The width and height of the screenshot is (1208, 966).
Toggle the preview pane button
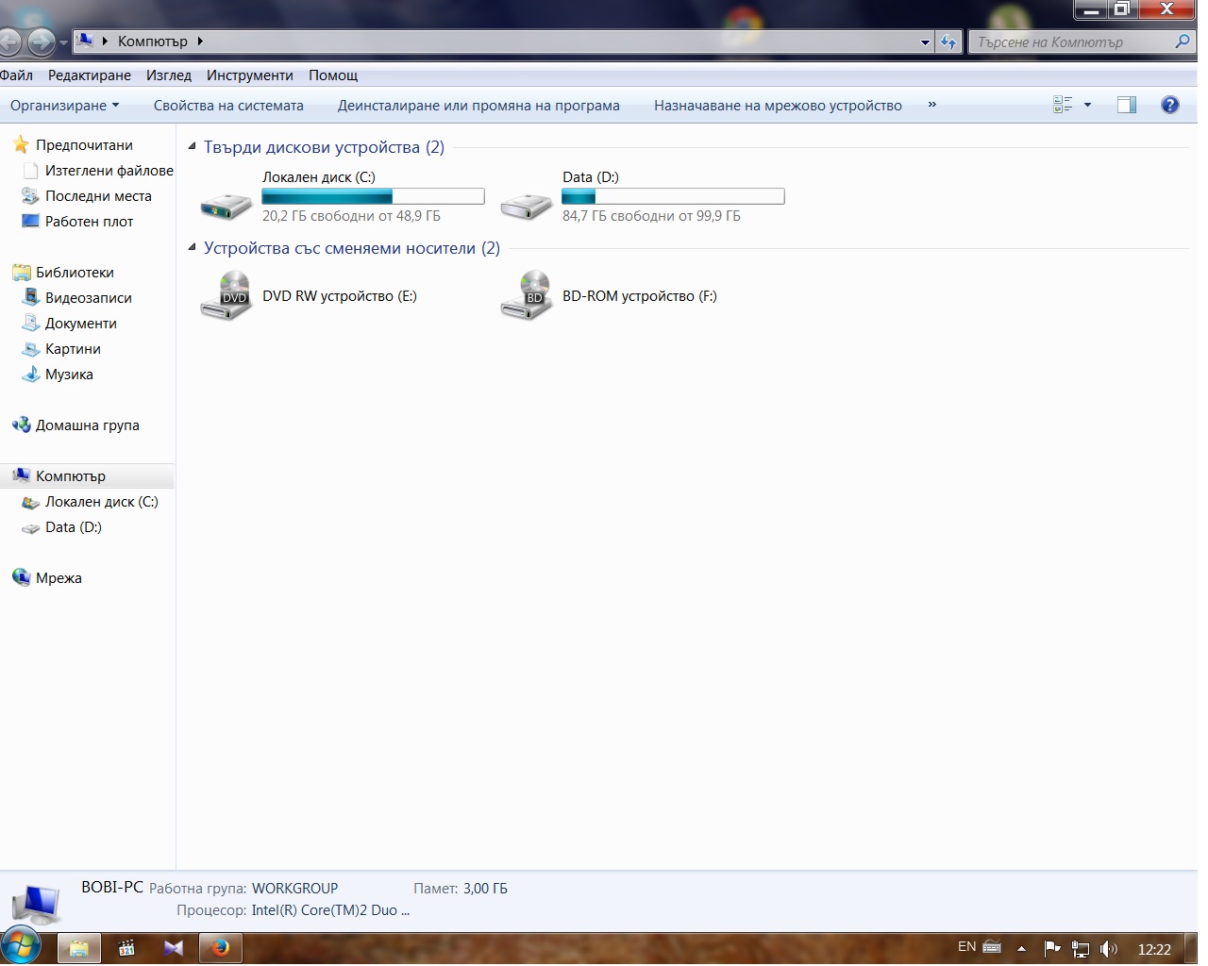pos(1126,105)
